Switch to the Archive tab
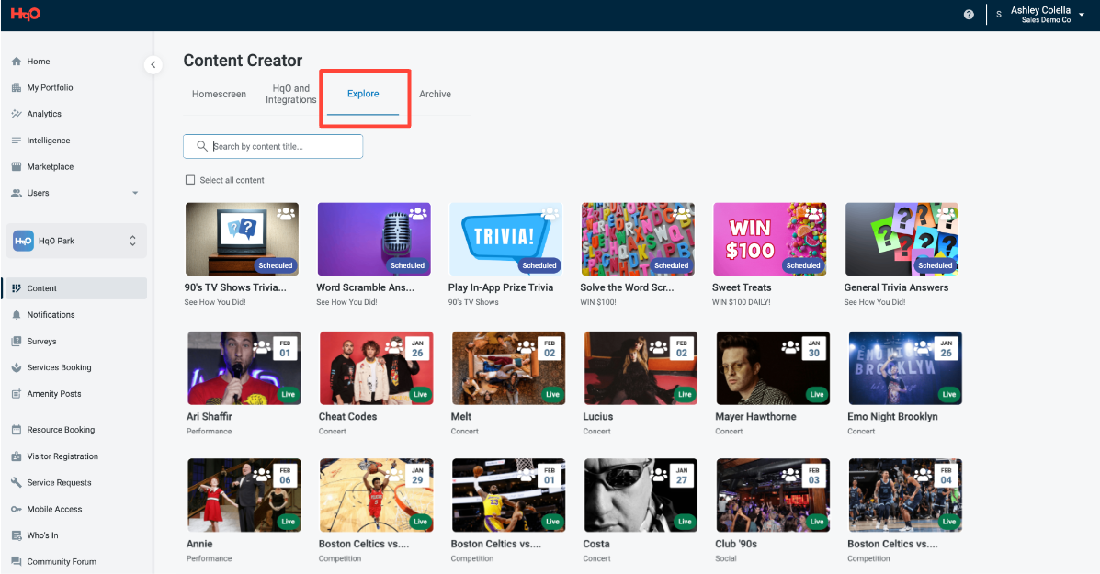 [x=435, y=94]
